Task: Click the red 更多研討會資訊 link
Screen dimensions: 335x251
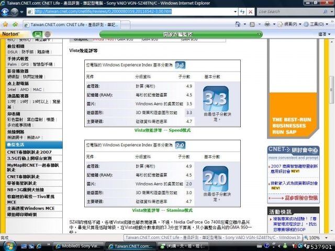Action: click(x=301, y=198)
